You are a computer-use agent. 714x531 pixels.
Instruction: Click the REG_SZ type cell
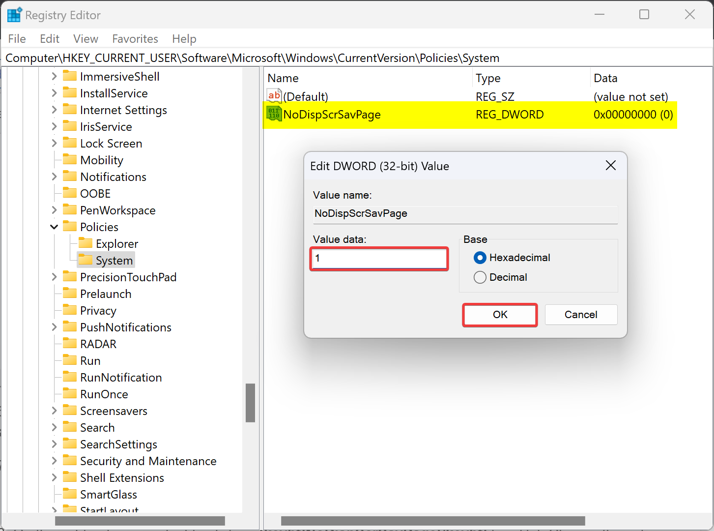point(495,96)
